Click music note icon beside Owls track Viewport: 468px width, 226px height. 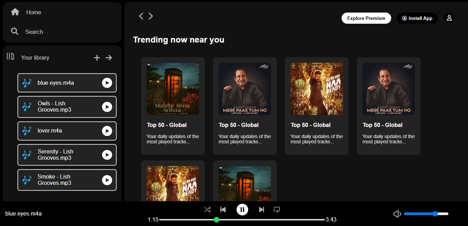click(27, 107)
